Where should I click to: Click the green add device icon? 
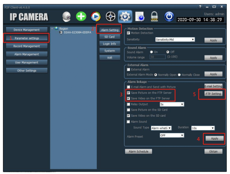(81, 17)
